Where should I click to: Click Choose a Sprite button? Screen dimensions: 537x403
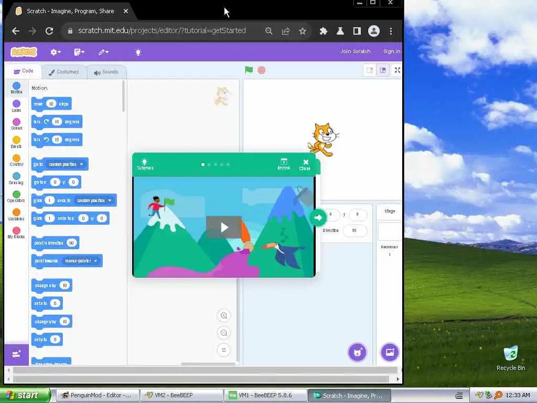point(357,352)
